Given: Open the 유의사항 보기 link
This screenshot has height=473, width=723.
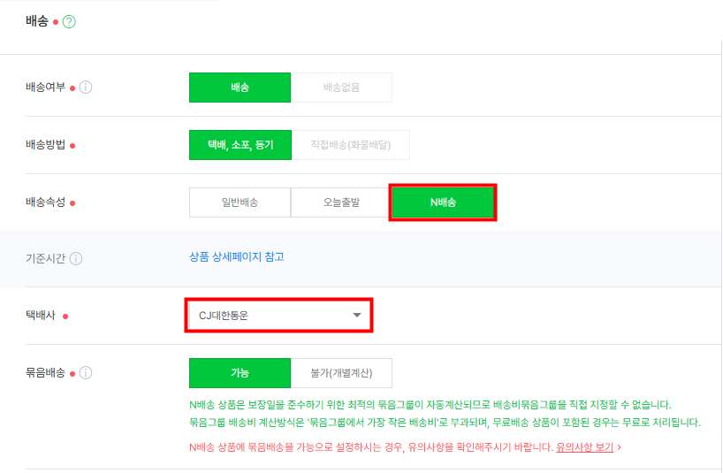Looking at the screenshot, I should tap(584, 447).
